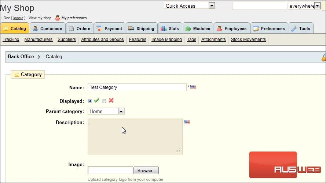Image resolution: width=326 pixels, height=183 pixels.
Task: Select the Displayed yes radio button
Action: pos(90,101)
